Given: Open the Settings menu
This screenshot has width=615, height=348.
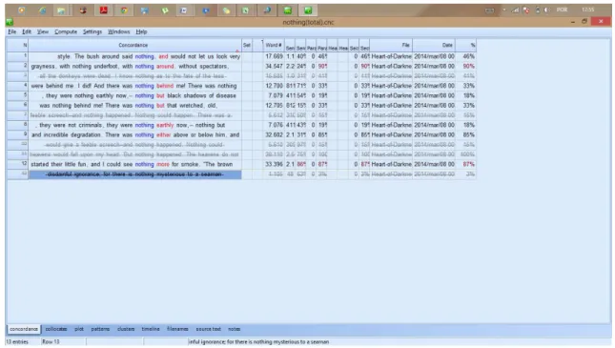Looking at the screenshot, I should click(92, 31).
